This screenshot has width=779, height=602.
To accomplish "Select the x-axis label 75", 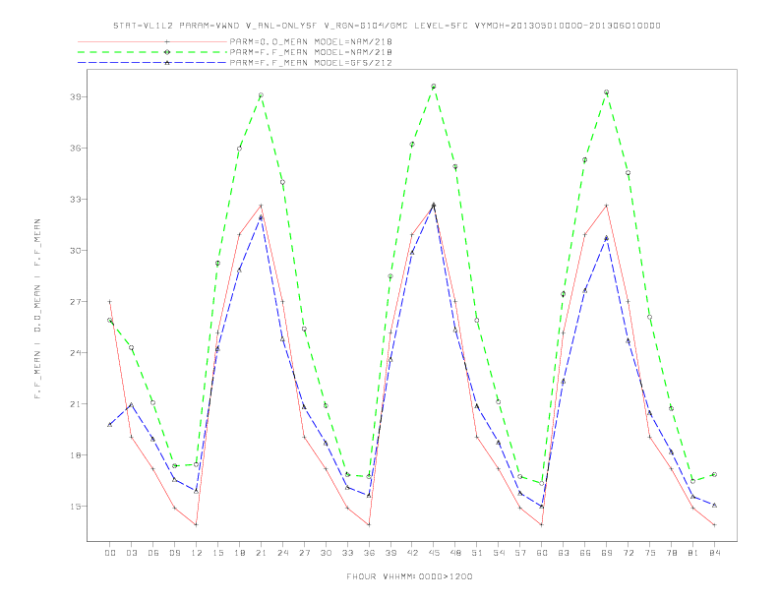I will (x=649, y=553).
